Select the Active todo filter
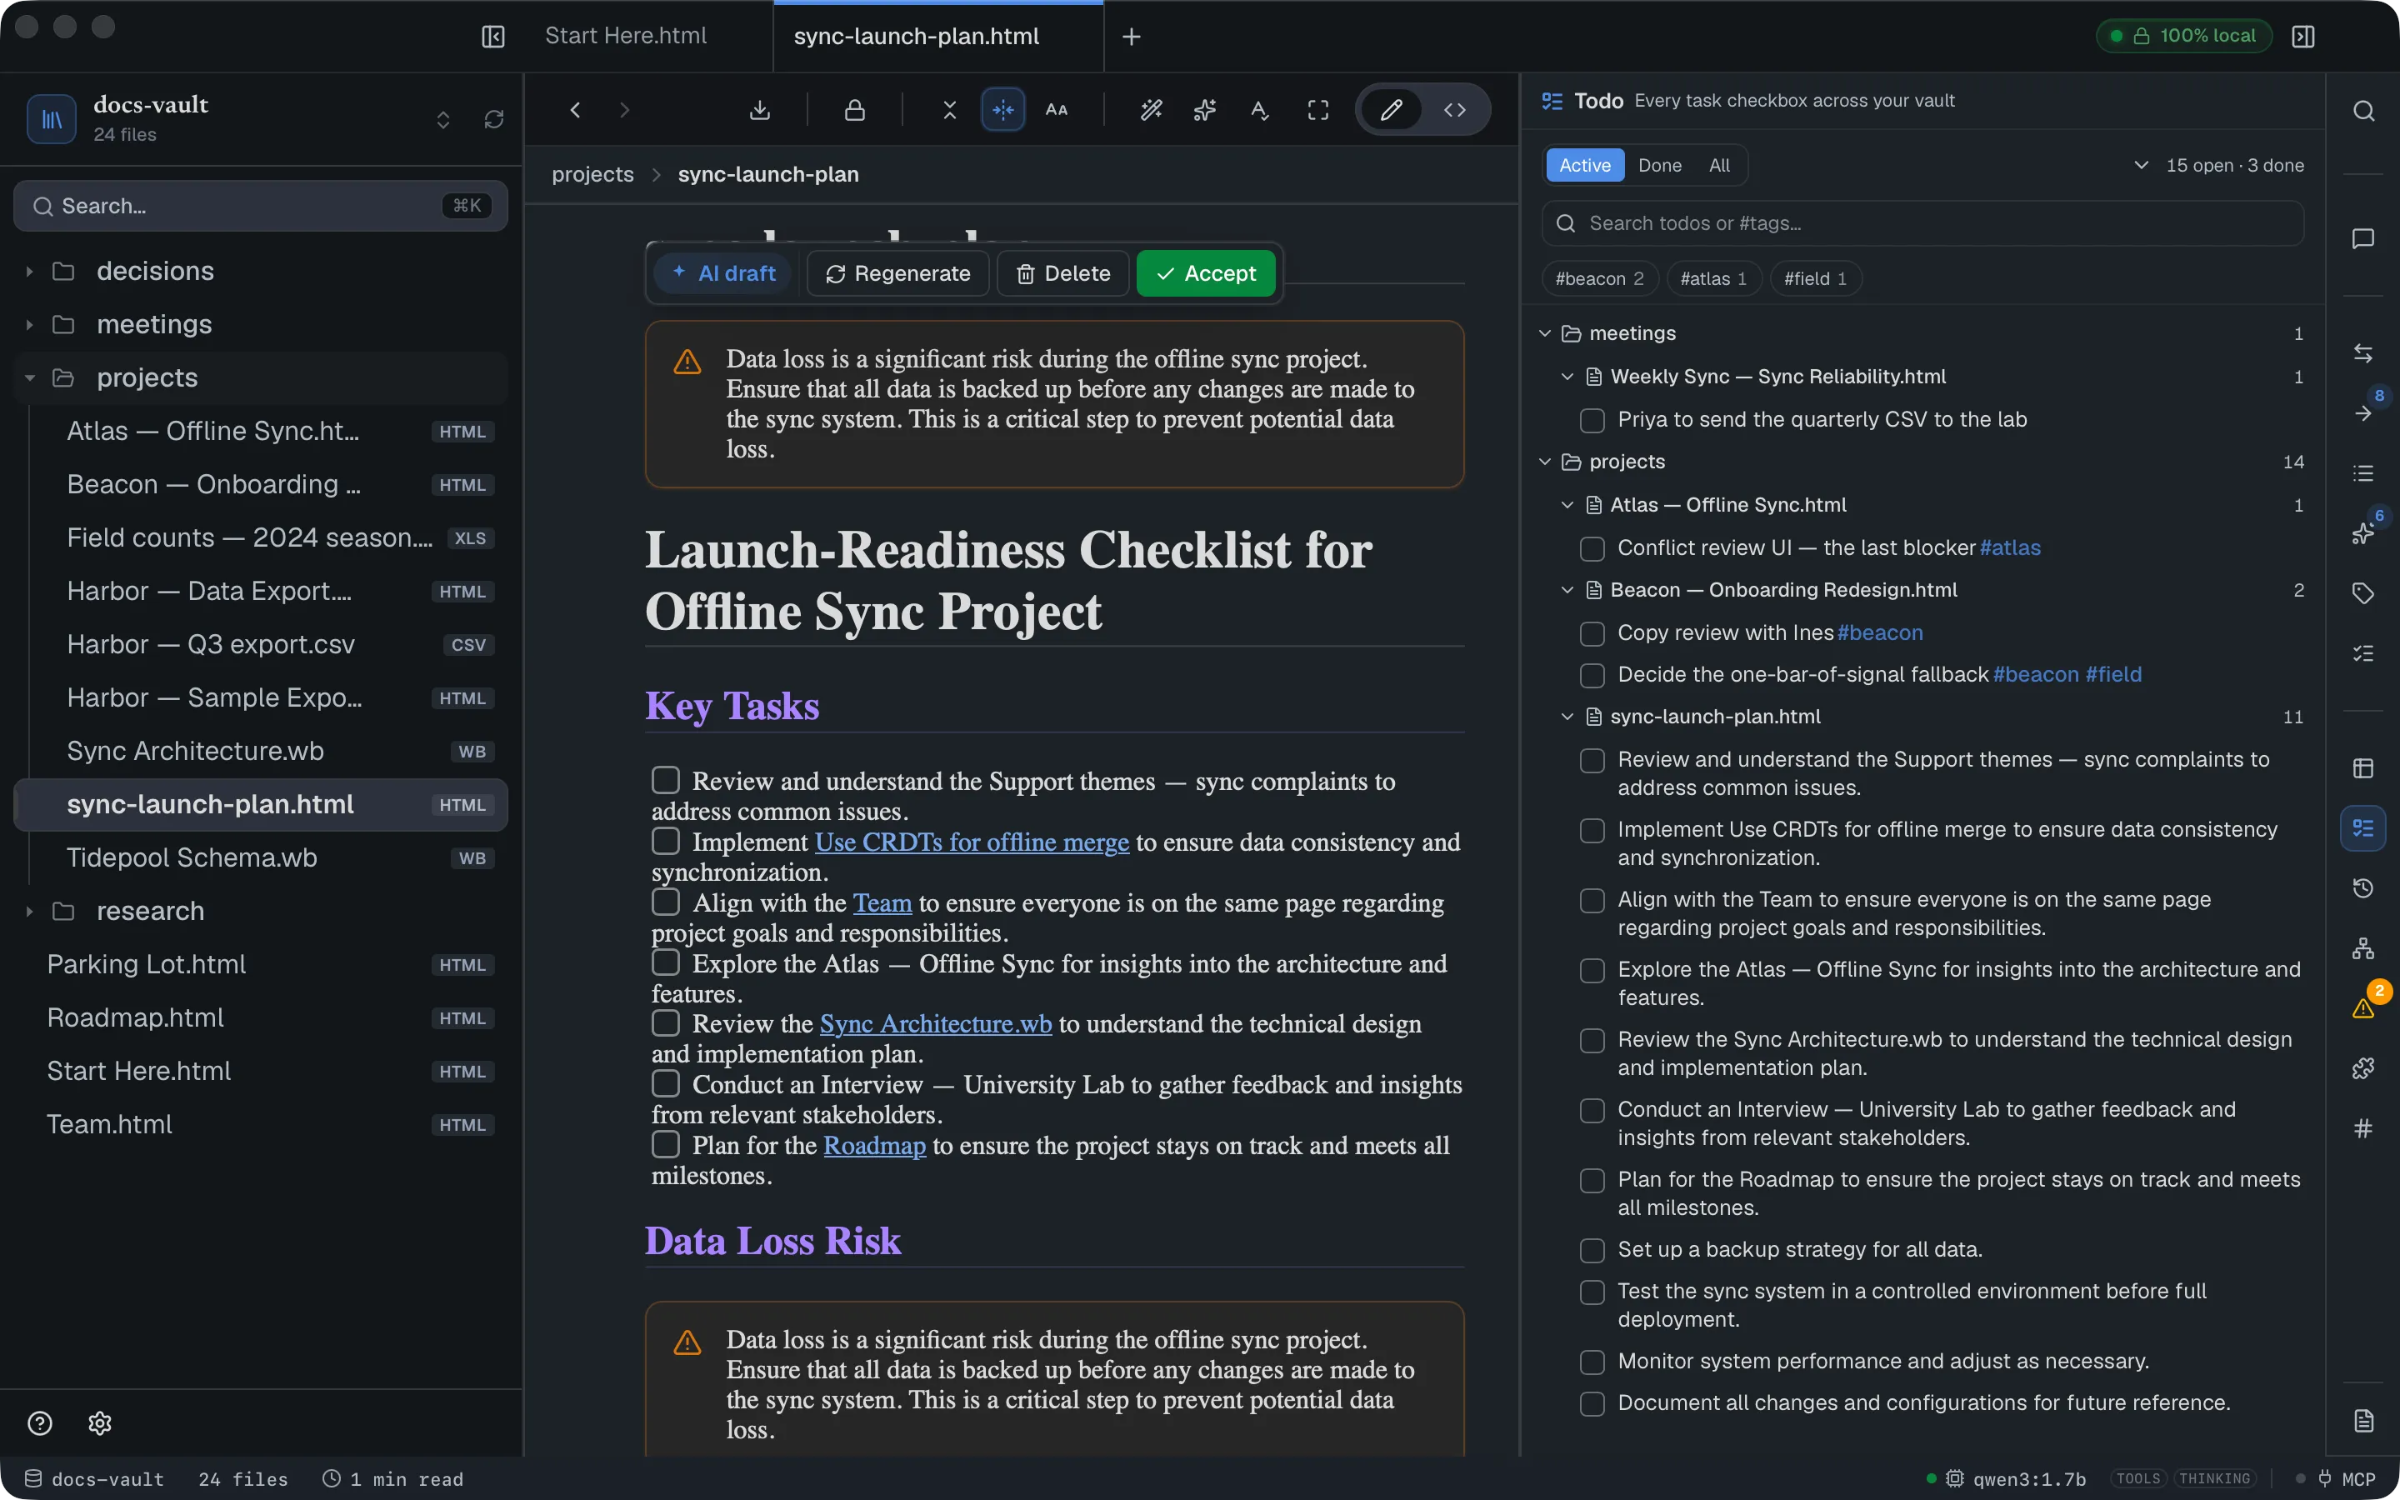 [1585, 166]
